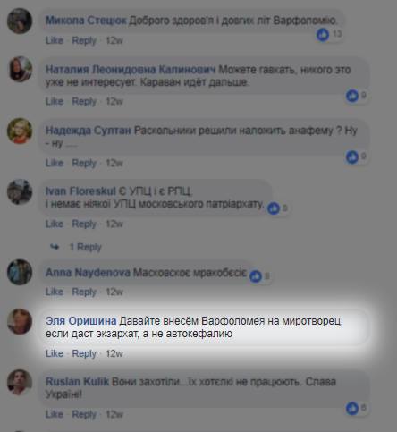Open Ruslan Kulik profile name link
This screenshot has height=432, width=397.
click(77, 382)
